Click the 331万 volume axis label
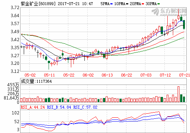The height and width of the screenshot is (133, 190). coord(13,89)
